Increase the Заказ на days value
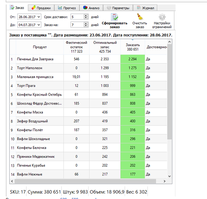Viewport: 207px width, 199px height. click(86, 23)
